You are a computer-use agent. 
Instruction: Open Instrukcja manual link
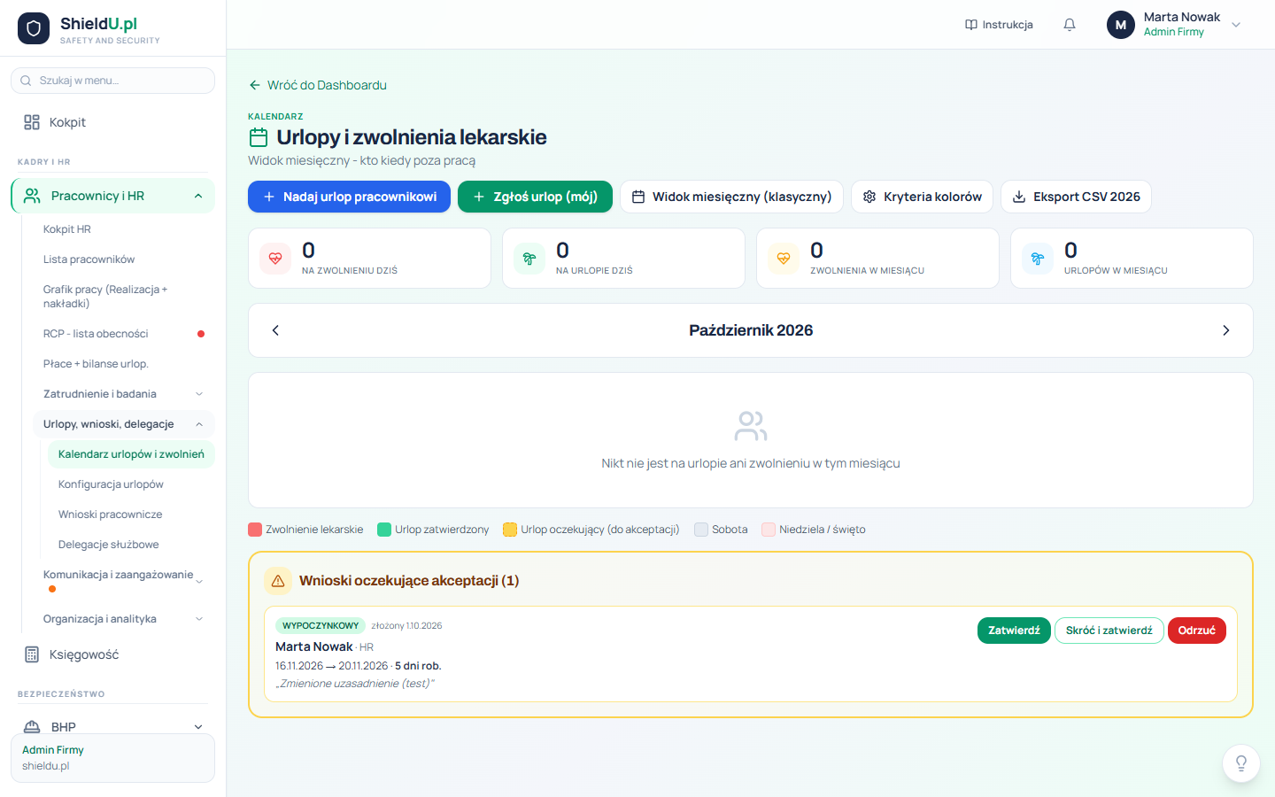[999, 25]
